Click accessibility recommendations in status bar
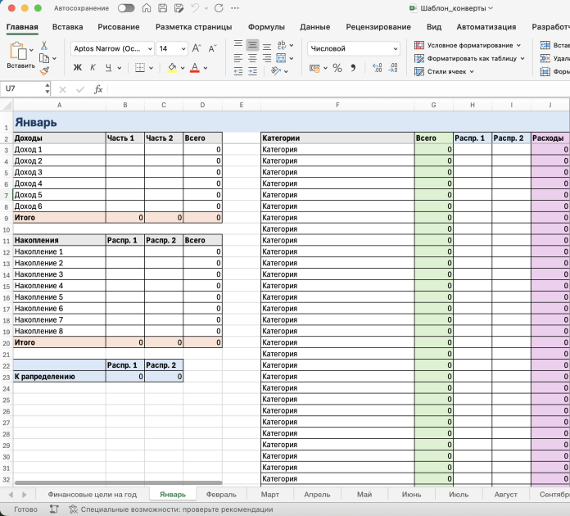This screenshot has width=570, height=516. [171, 509]
